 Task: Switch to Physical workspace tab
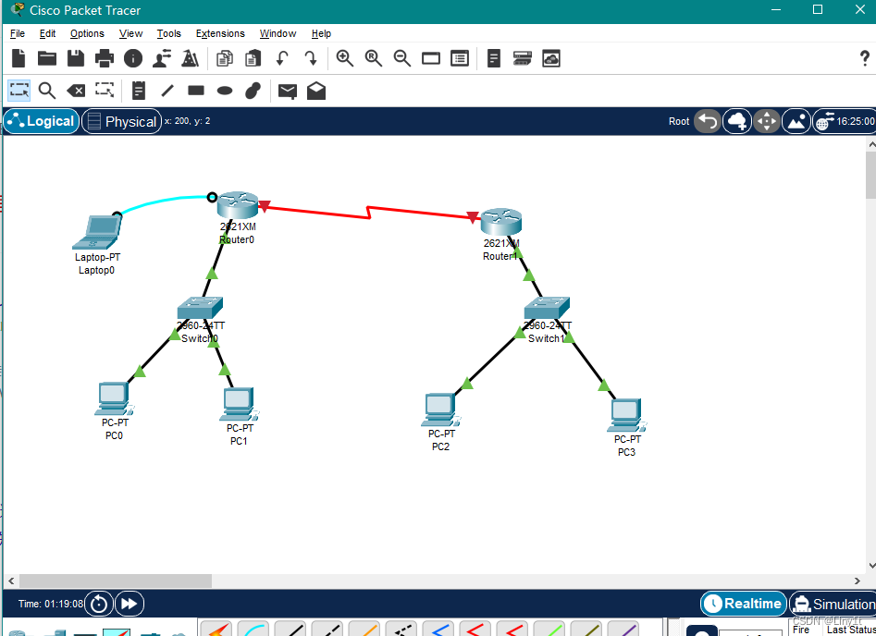(x=122, y=121)
